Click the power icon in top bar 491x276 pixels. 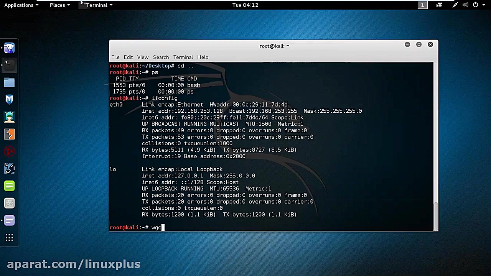pyautogui.click(x=476, y=5)
